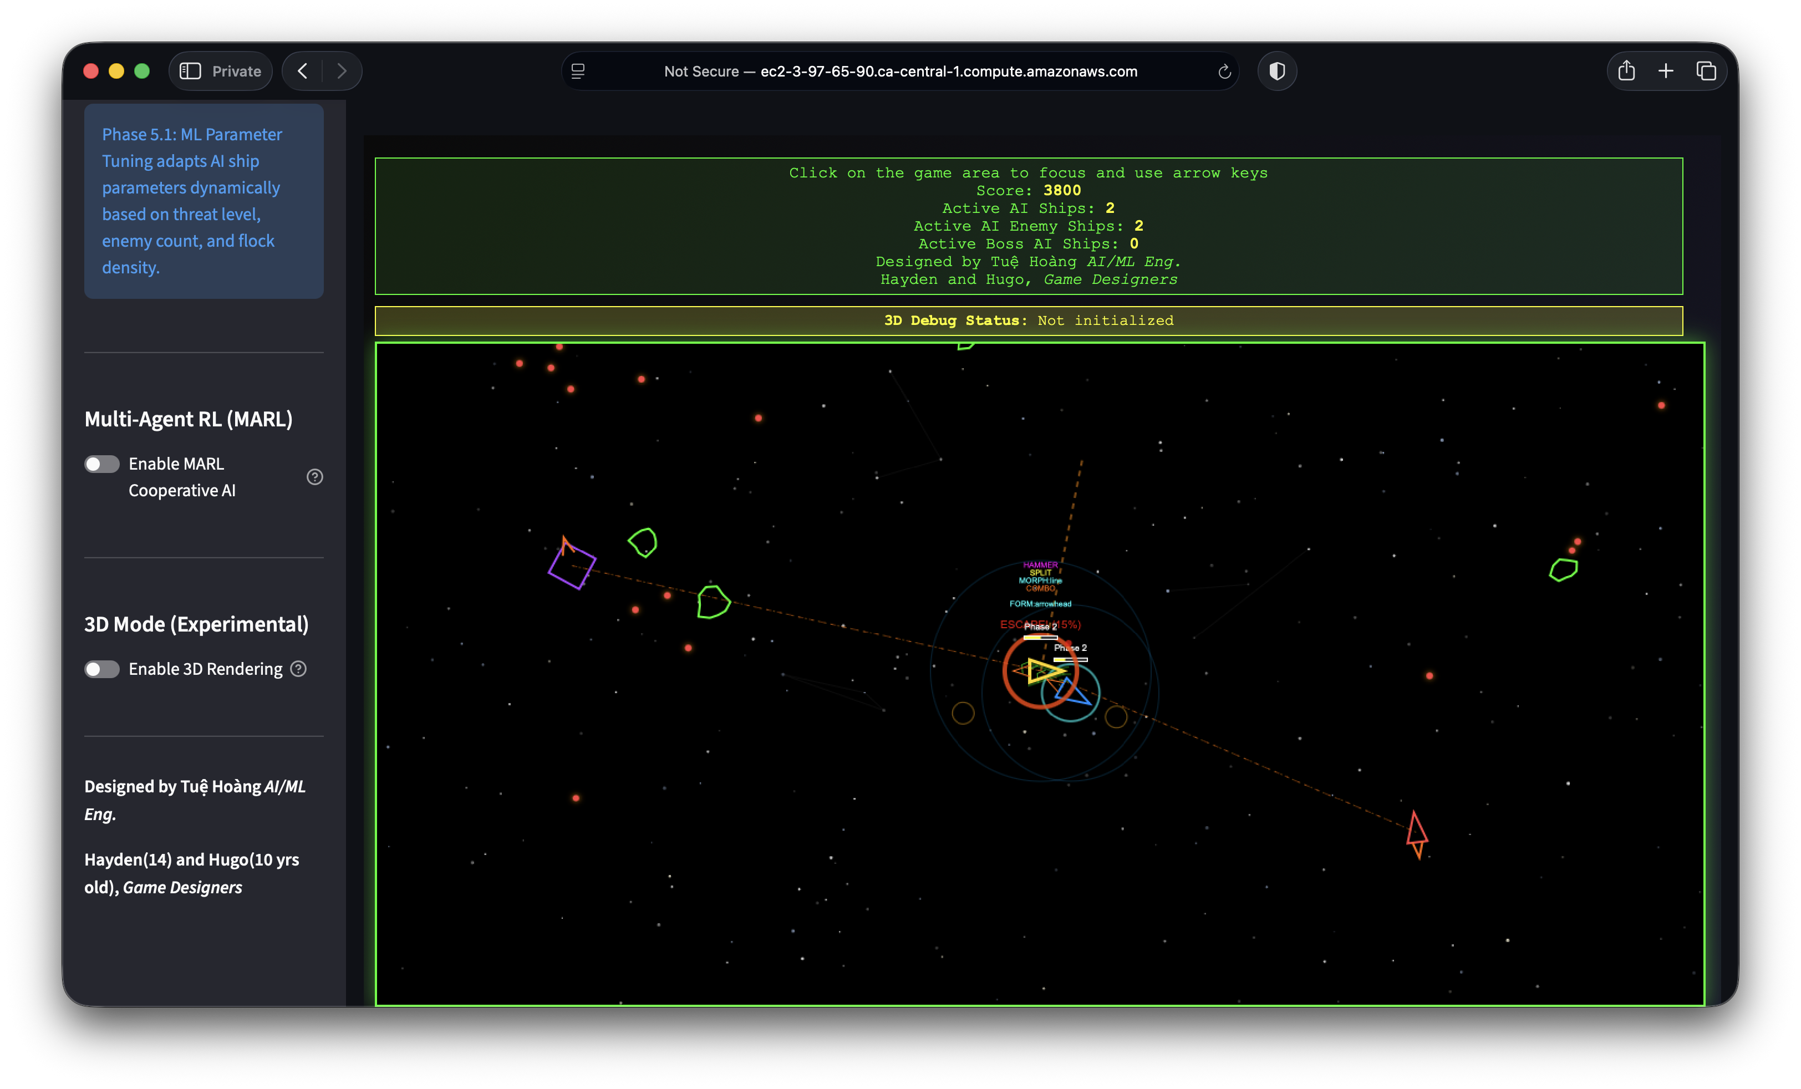Navigate back a page
1801x1089 pixels.
[302, 71]
